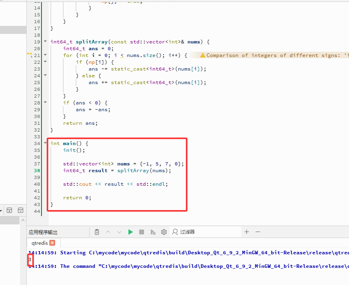Fold the for loop at line 21
Viewport: 349px width, 285px height.
pos(45,55)
